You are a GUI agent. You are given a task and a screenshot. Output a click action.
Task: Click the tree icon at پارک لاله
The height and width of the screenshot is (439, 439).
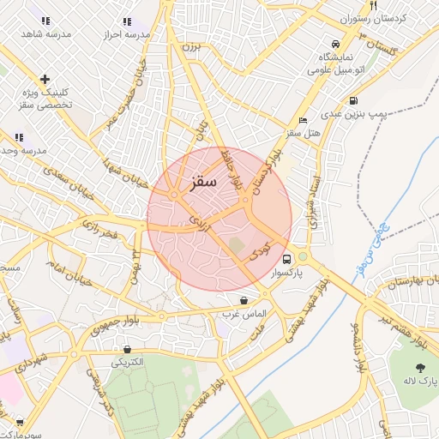tap(420, 368)
